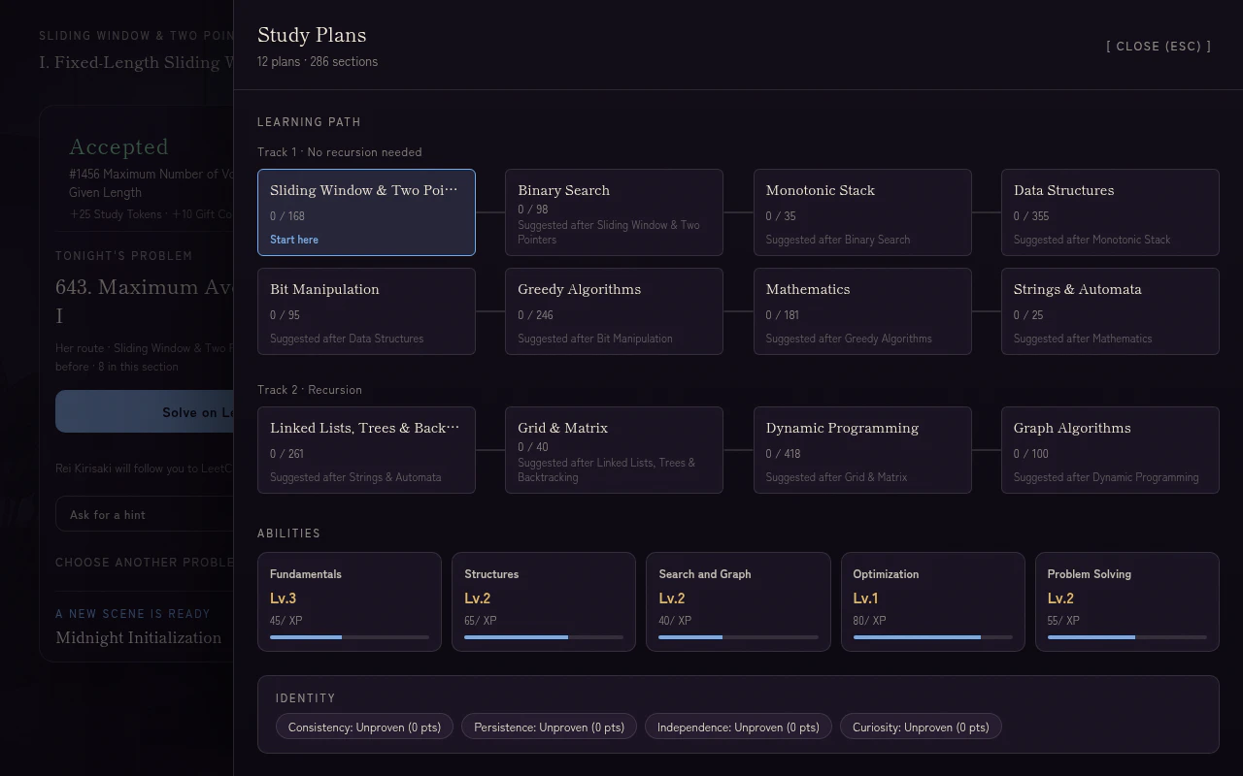Screen dimensions: 1243x776
Task: Choose the Graph Algorithms plan
Action: pos(1110,450)
